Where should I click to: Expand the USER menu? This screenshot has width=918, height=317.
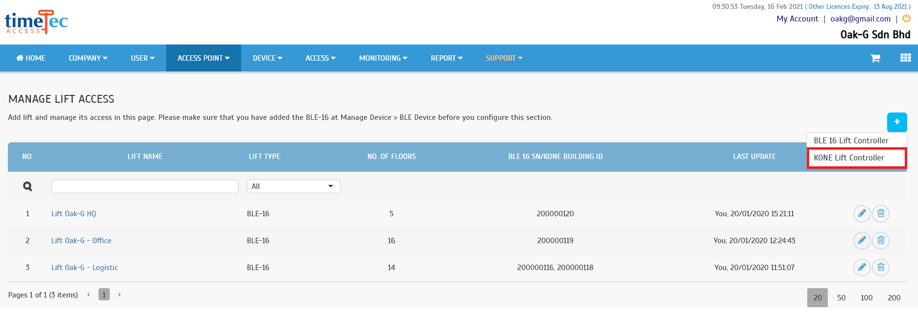pos(143,58)
